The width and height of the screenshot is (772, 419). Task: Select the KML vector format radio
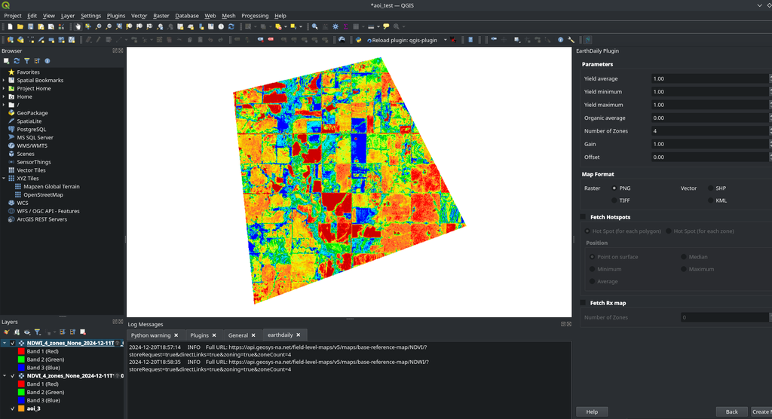[x=710, y=200]
